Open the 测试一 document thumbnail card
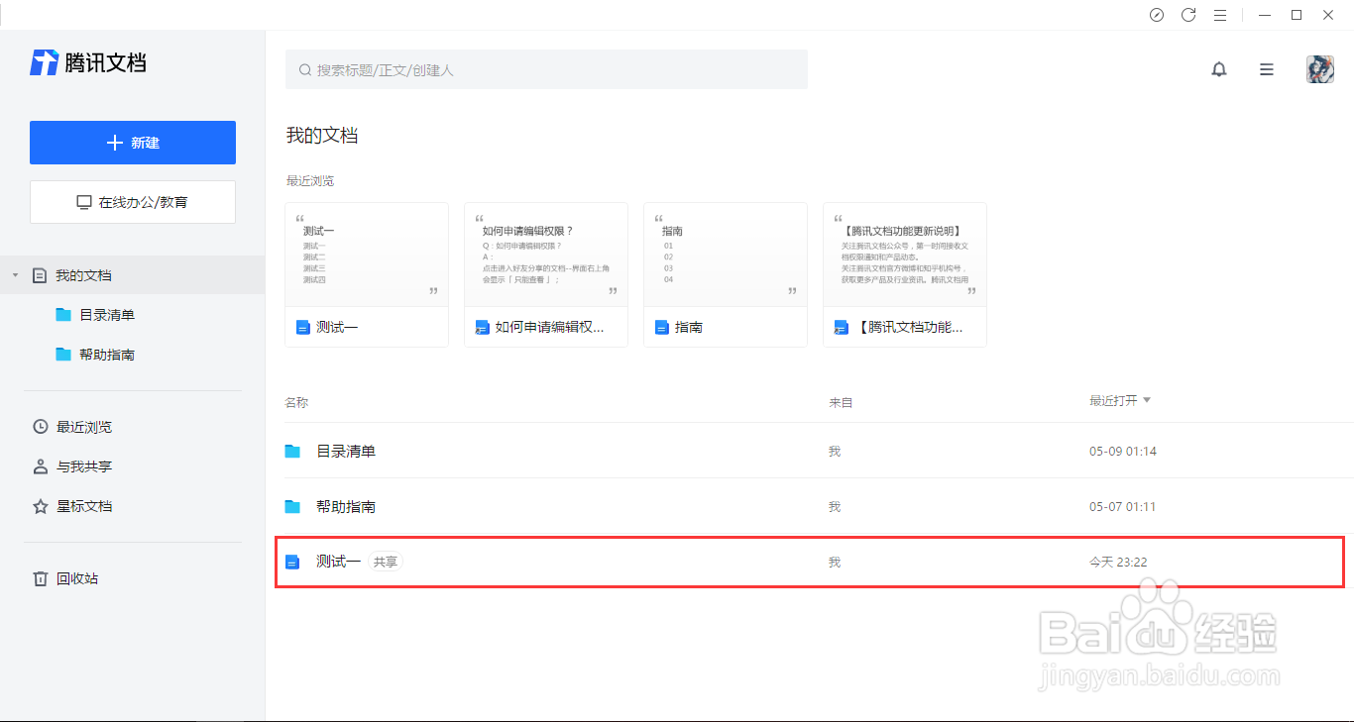 367,274
